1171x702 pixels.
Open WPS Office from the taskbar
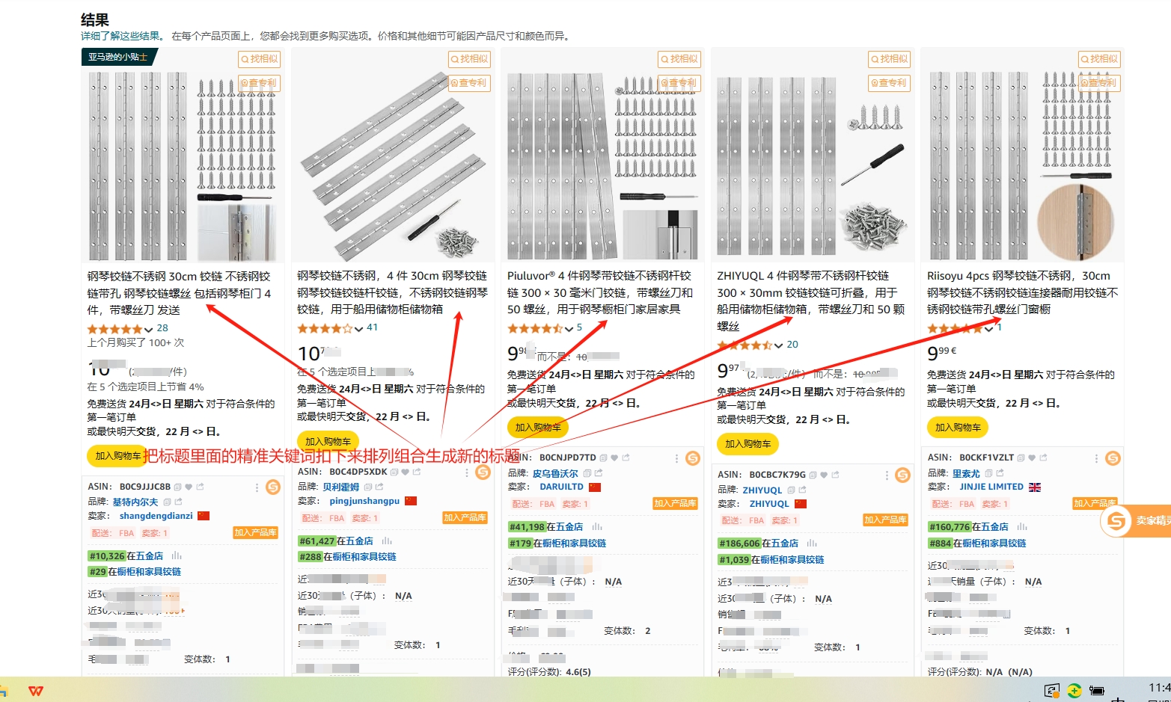pyautogui.click(x=36, y=691)
